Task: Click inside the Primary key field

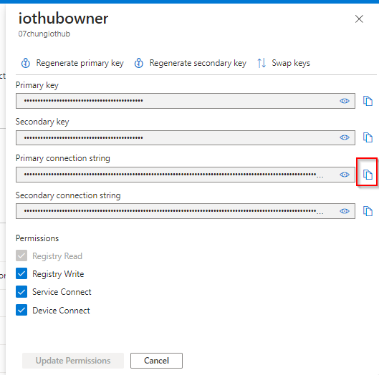Action: pyautogui.click(x=186, y=101)
